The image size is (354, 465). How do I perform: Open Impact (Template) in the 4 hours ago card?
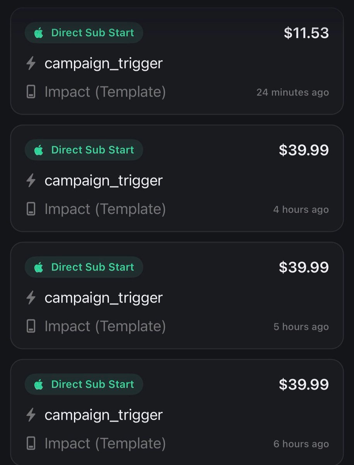click(105, 209)
